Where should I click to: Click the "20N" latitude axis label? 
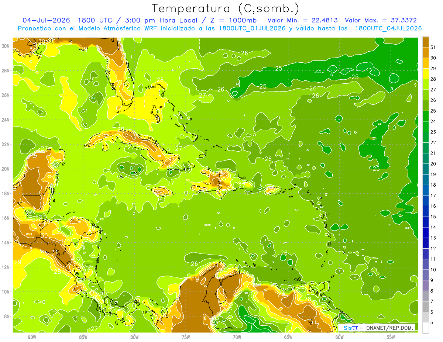(x=6, y=169)
